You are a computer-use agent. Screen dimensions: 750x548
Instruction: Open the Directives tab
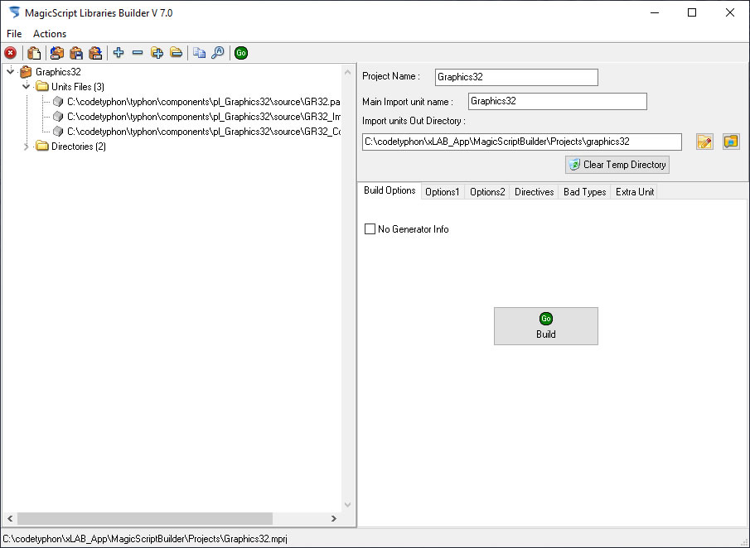pyautogui.click(x=535, y=192)
